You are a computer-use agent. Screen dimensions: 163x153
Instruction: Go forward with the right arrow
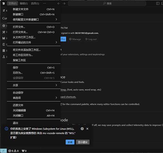tap(64, 4)
